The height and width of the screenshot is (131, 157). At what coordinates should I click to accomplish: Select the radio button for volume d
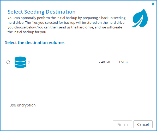pyautogui.click(x=8, y=62)
